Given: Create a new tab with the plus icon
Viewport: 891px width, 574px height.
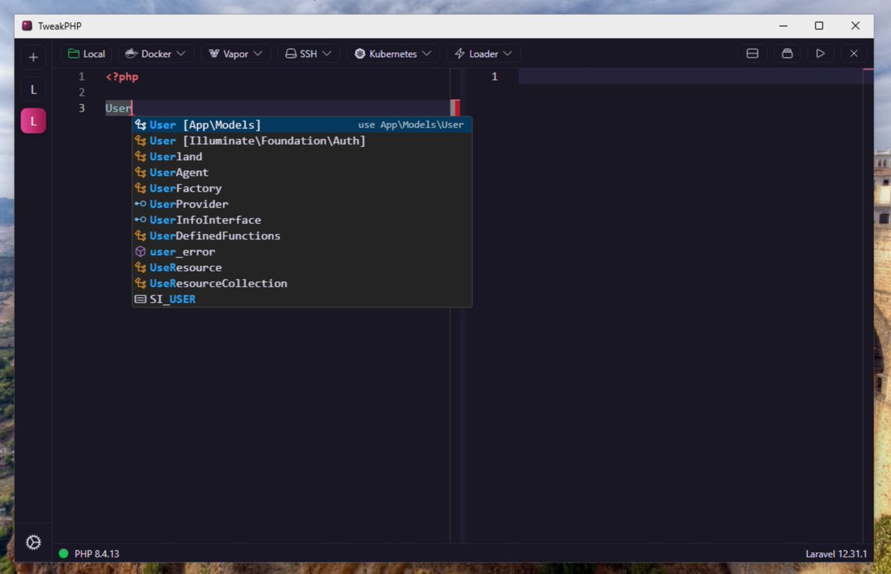Looking at the screenshot, I should 33,57.
